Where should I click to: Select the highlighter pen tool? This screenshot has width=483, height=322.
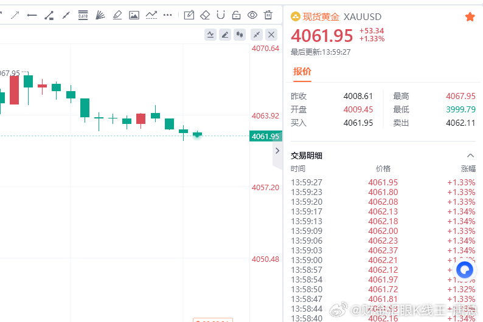pos(117,15)
